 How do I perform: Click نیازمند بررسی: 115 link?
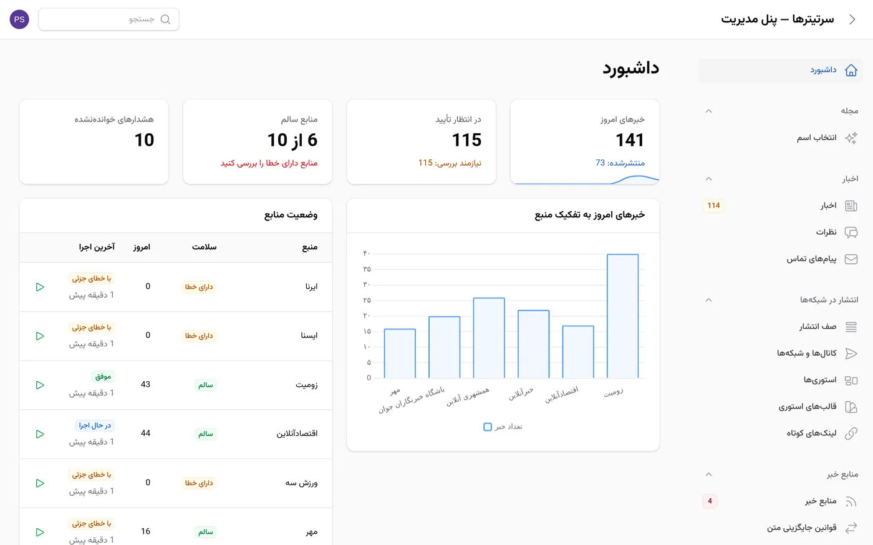[450, 163]
